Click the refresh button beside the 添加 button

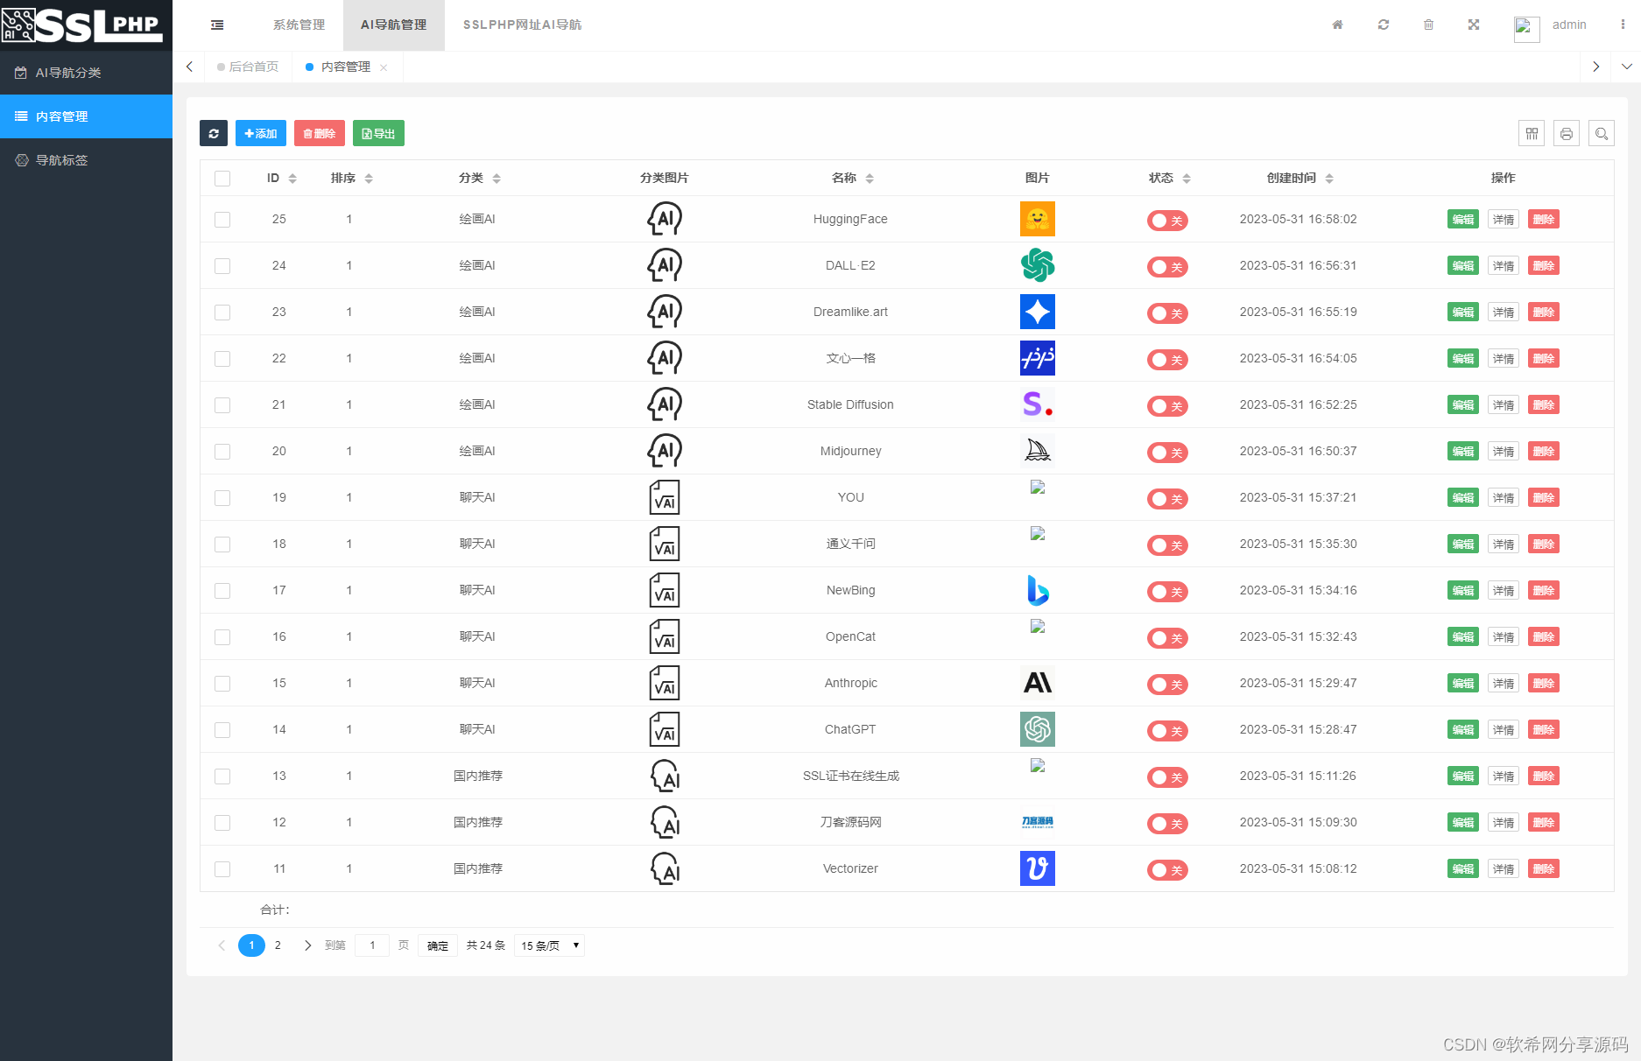tap(213, 133)
